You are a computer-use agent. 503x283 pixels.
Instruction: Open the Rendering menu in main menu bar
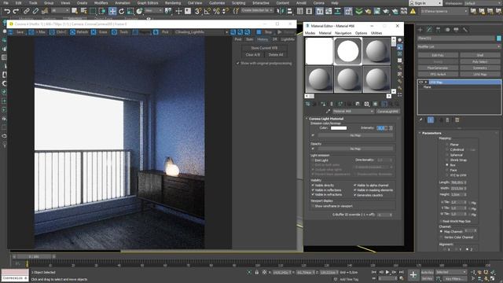(x=173, y=3)
